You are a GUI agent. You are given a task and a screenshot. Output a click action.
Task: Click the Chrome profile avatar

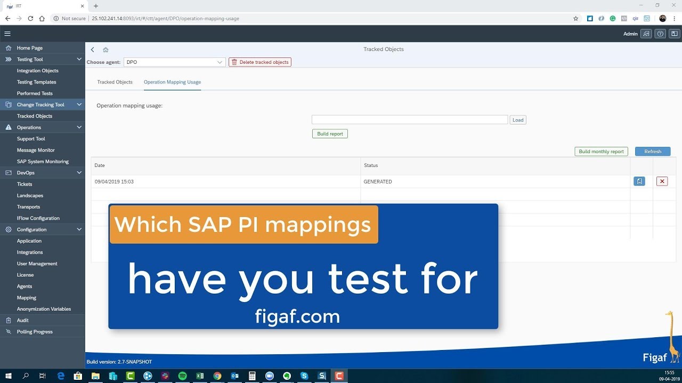pos(662,18)
